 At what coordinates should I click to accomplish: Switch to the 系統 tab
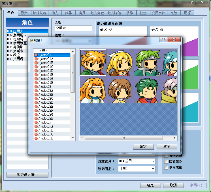[x=174, y=13]
